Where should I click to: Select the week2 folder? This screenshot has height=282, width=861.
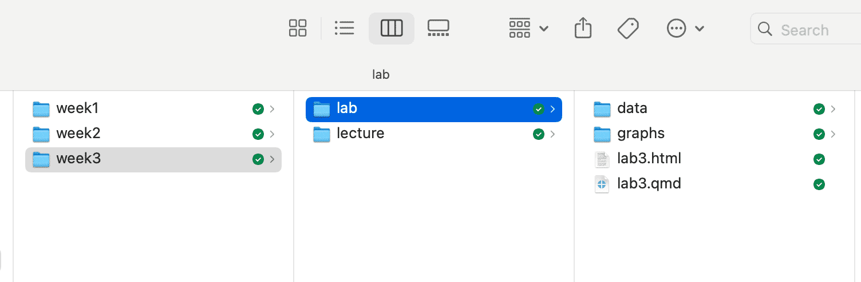[78, 134]
